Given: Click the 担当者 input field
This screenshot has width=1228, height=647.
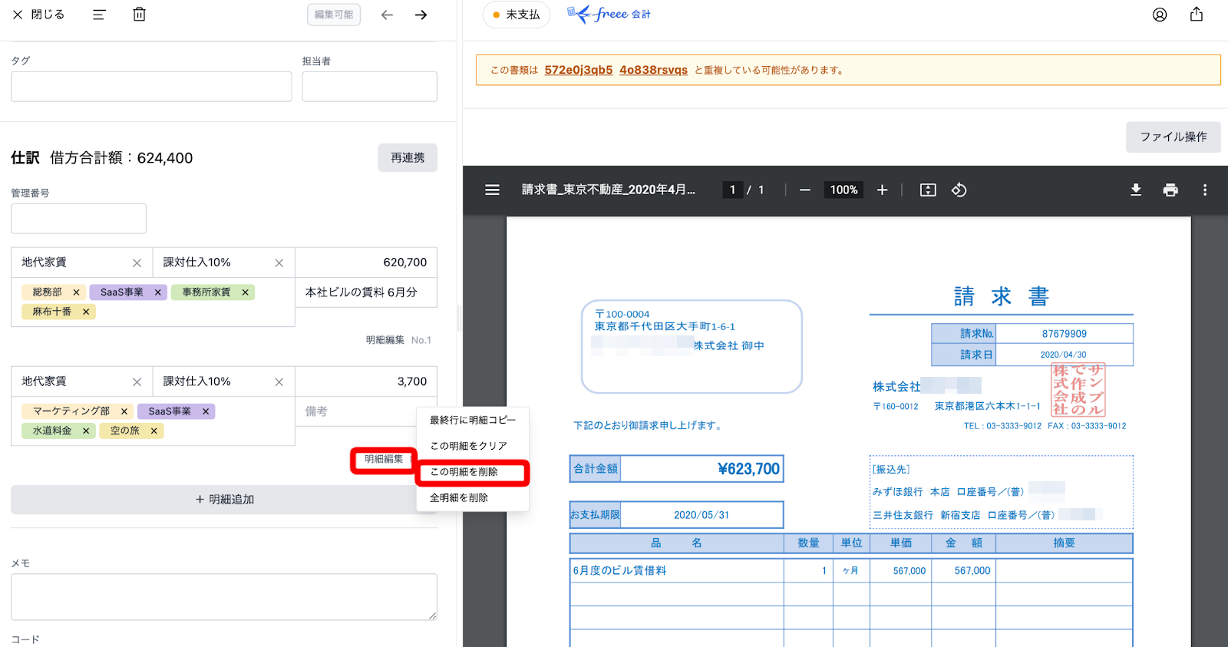Looking at the screenshot, I should point(369,87).
